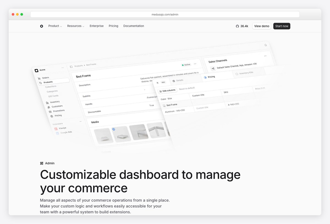This screenshot has height=224, width=330.
Task: Open the Documentation link
Action: click(134, 26)
